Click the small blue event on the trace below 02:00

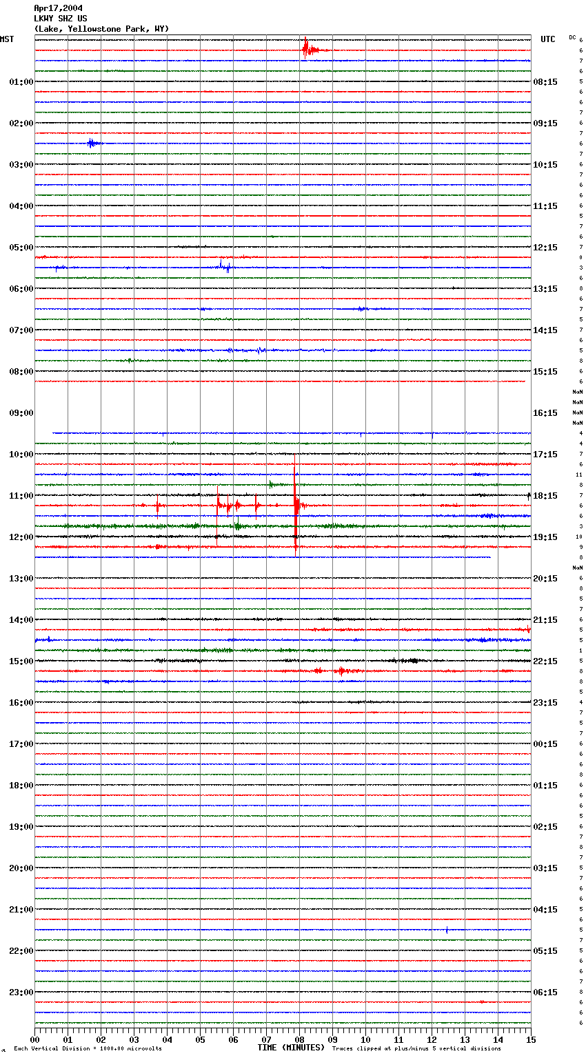(94, 143)
